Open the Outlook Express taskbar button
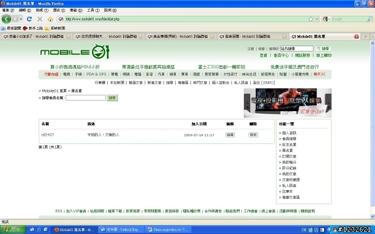The image size is (375, 234). coord(122,230)
